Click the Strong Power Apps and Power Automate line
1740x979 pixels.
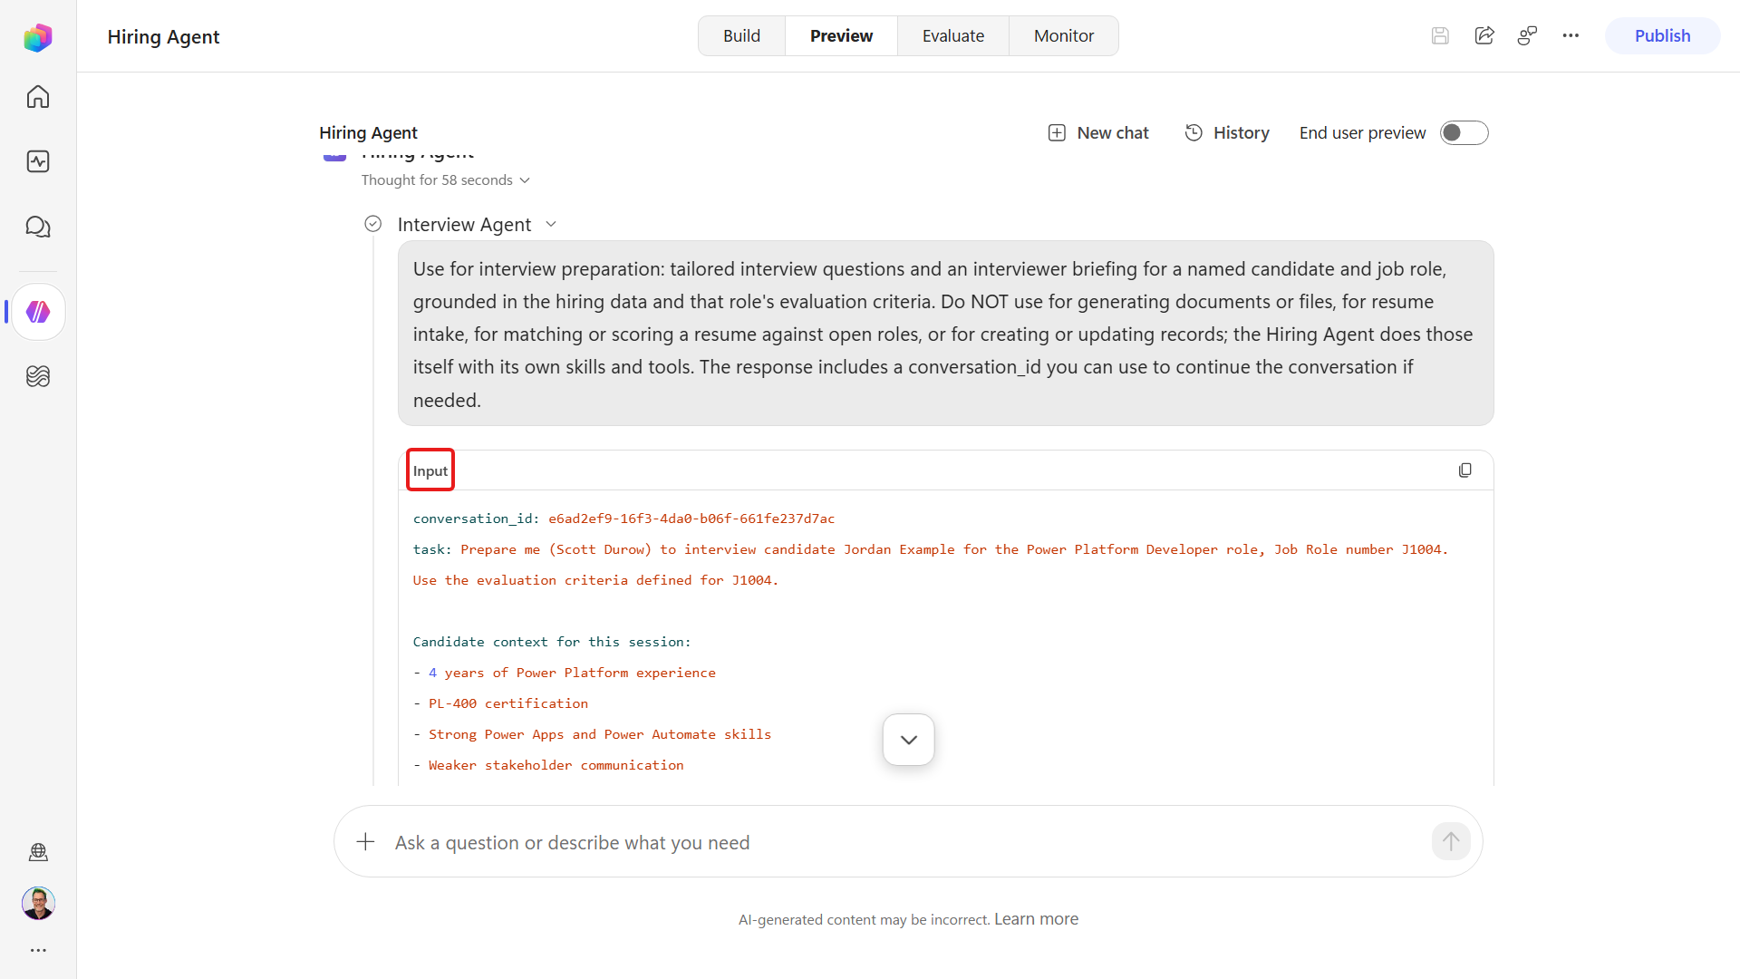pyautogui.click(x=592, y=734)
